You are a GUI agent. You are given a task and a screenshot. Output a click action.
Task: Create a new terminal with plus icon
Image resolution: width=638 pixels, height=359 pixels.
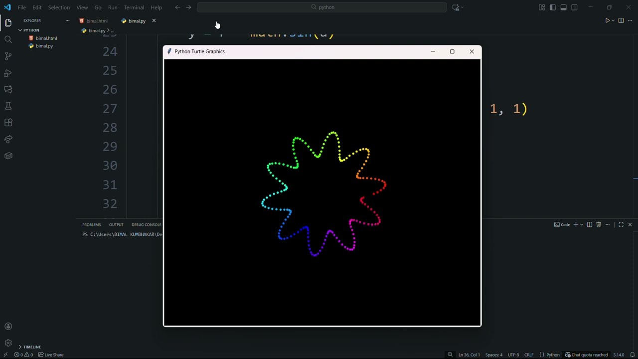[x=576, y=225]
